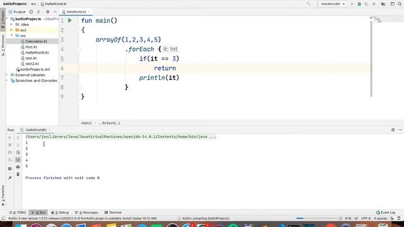Open the Run panel settings gear

click(x=393, y=130)
